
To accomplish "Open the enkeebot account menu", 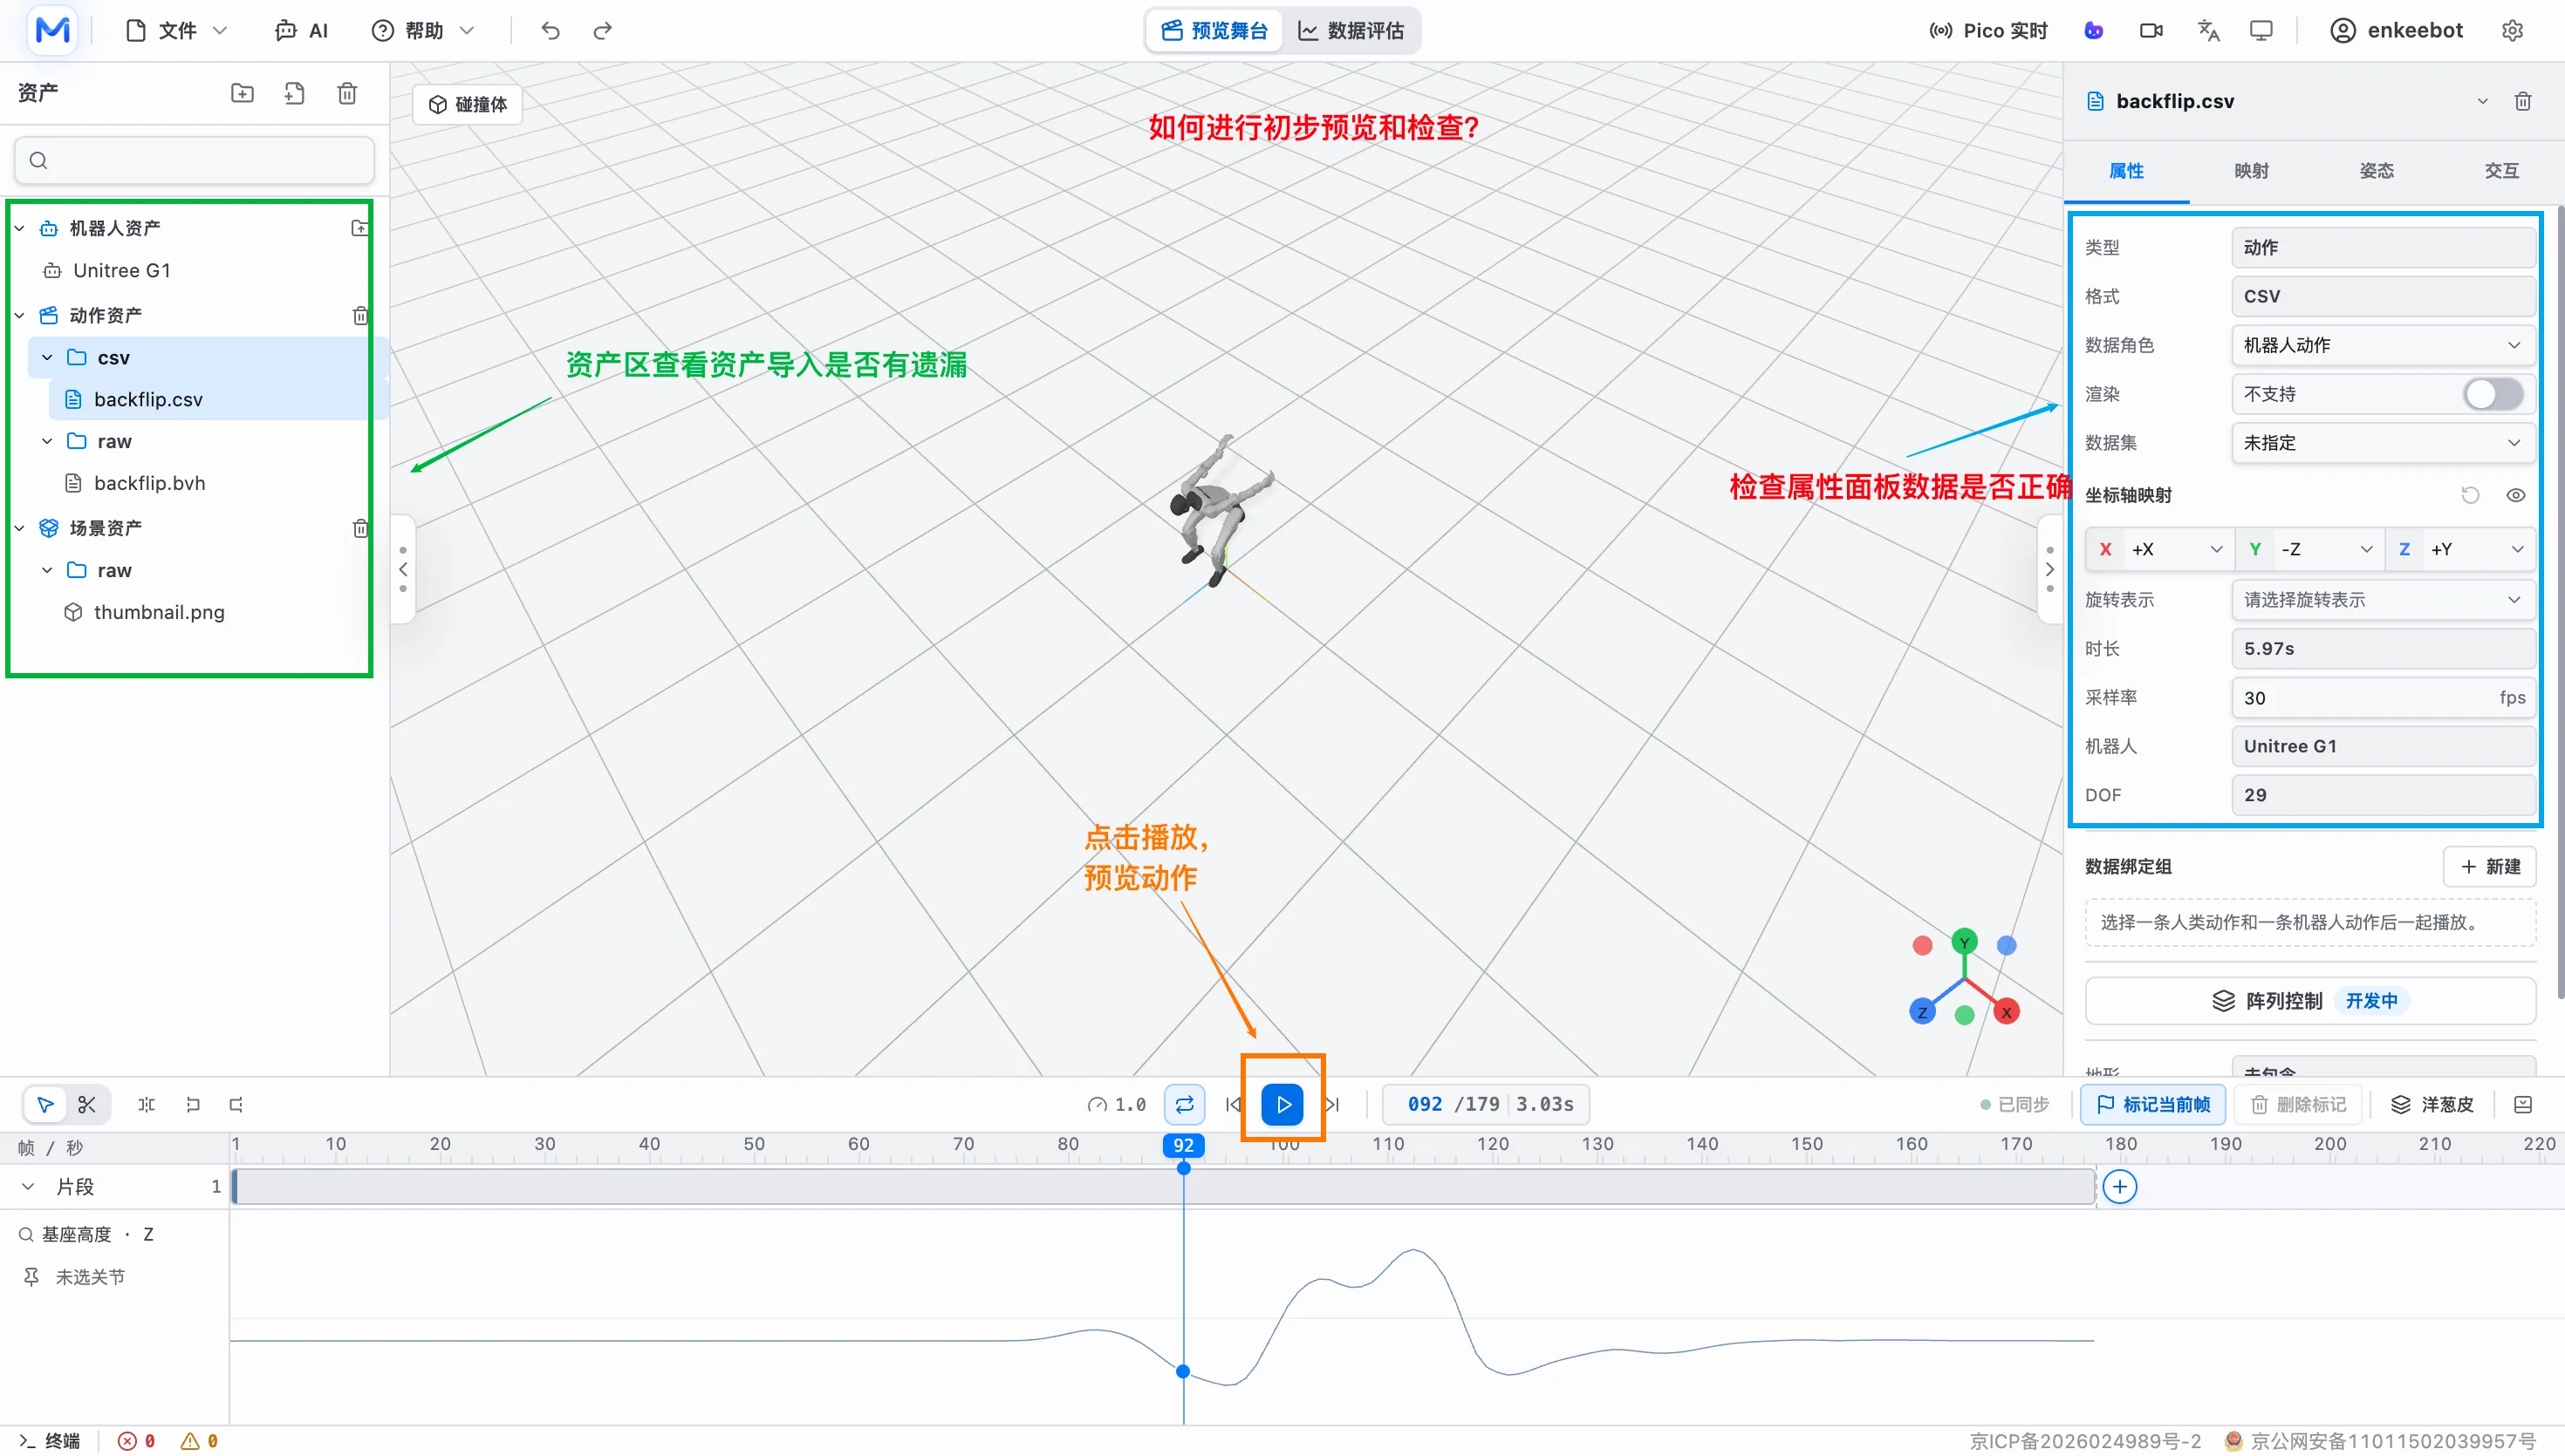I will point(2396,31).
